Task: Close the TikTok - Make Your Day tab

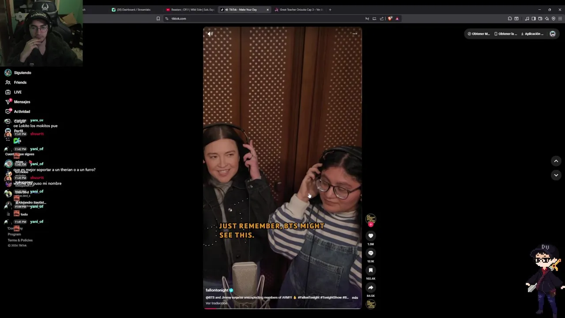Action: [x=267, y=10]
